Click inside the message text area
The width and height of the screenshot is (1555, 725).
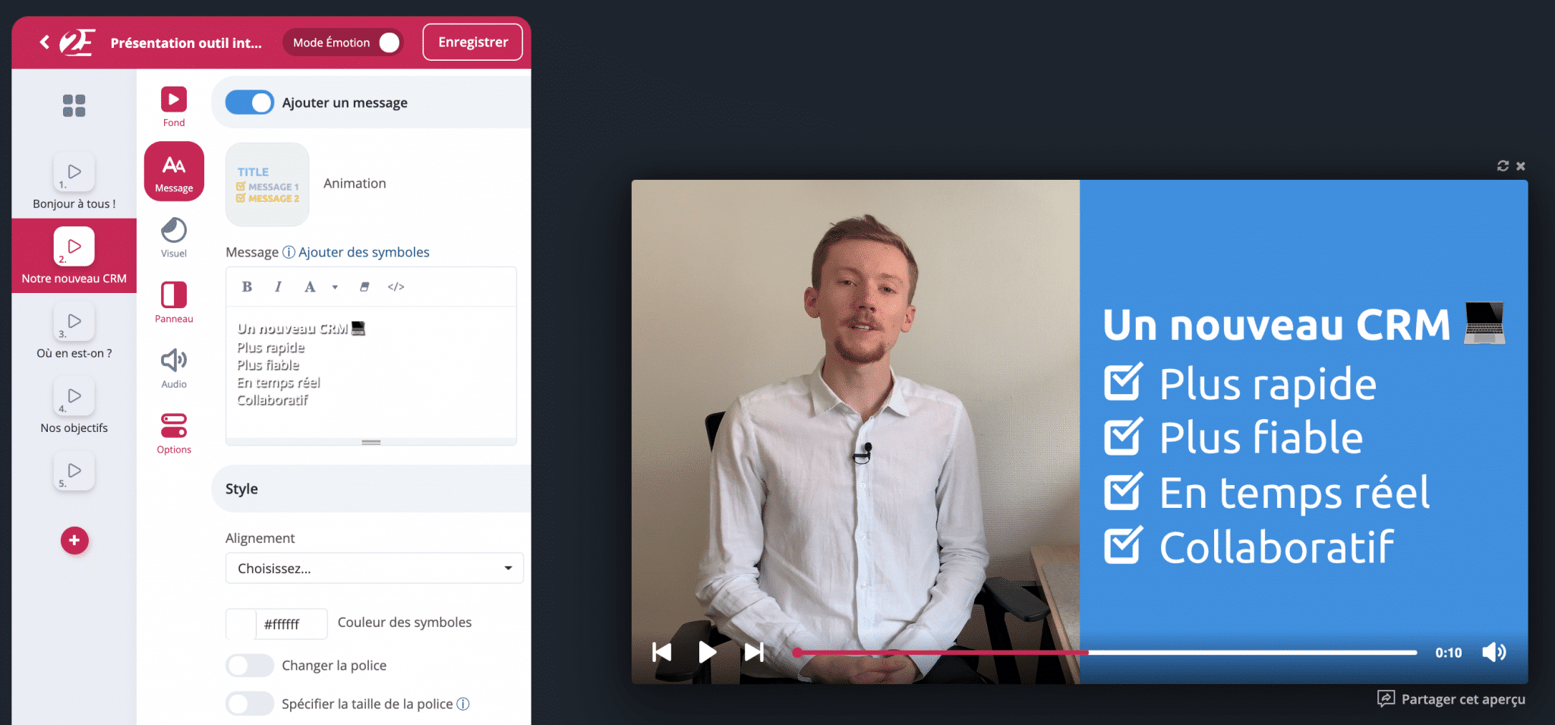point(371,372)
